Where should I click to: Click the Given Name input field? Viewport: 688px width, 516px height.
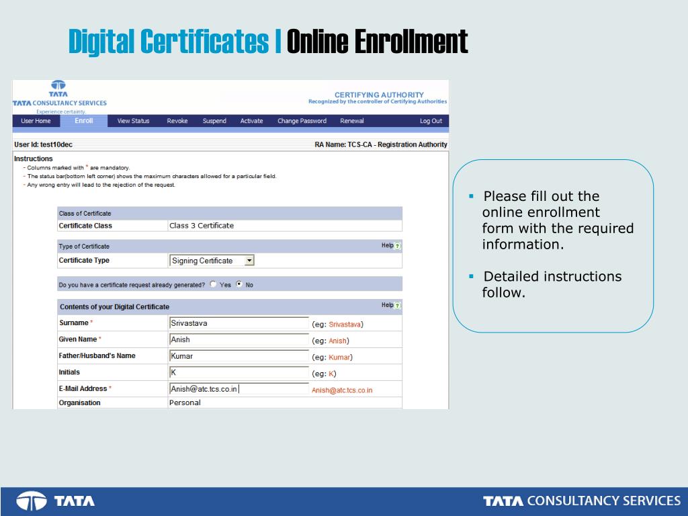pyautogui.click(x=239, y=339)
